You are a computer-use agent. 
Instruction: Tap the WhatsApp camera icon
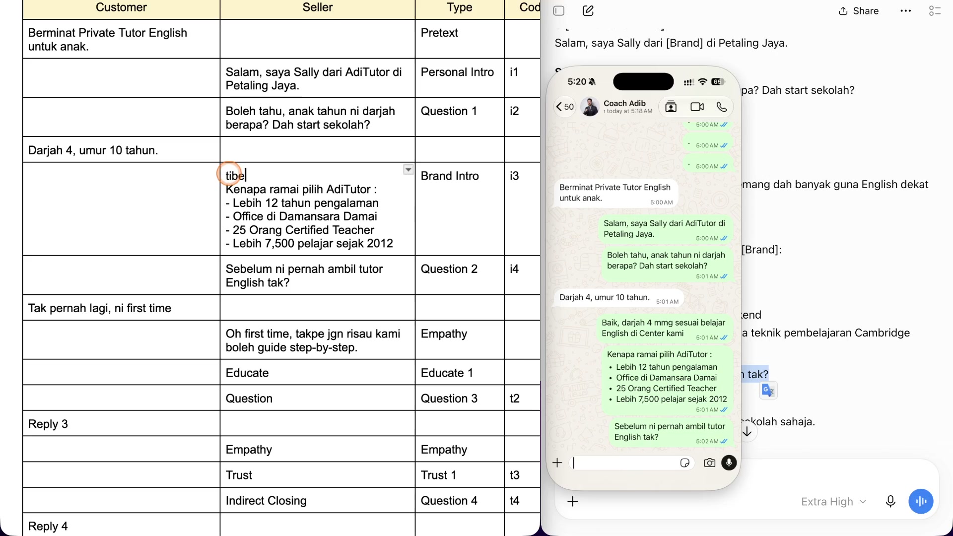(x=710, y=463)
